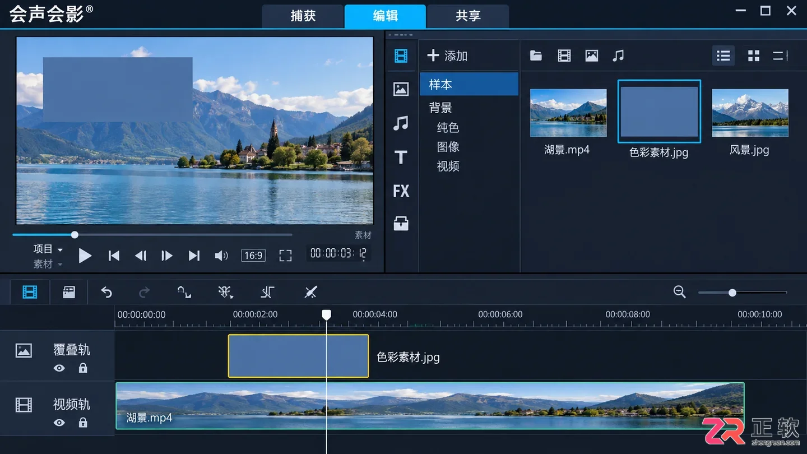Click the greyed-out redo arrow

(x=145, y=292)
